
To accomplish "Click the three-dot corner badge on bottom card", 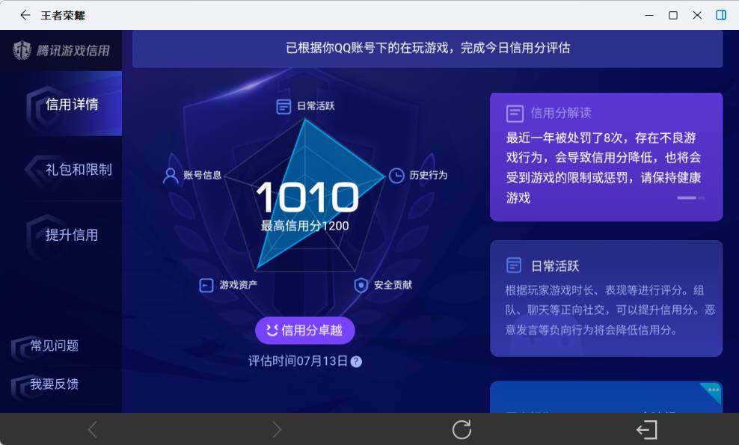I will [713, 391].
